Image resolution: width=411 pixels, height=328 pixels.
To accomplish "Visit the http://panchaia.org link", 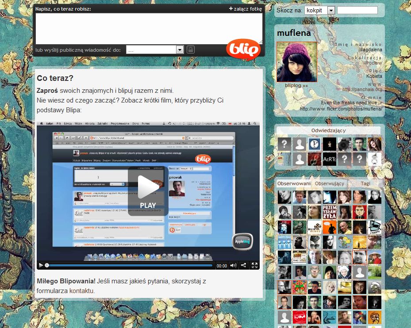I will pyautogui.click(x=362, y=89).
